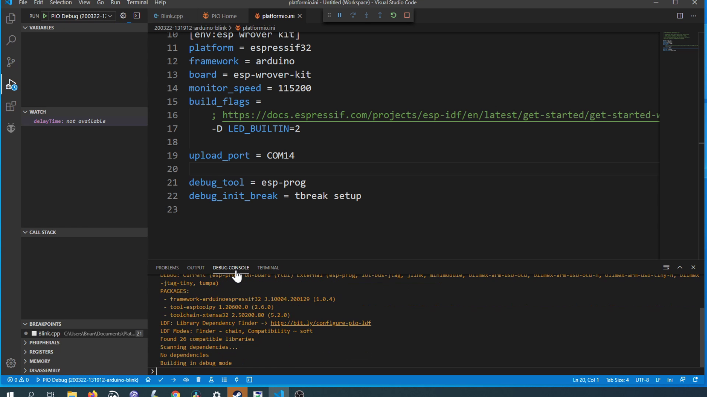Click PlatformIO Build checkmark in status bar

(161, 380)
